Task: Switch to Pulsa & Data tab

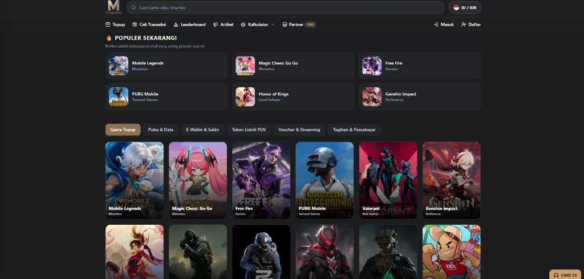Action: pyautogui.click(x=161, y=130)
